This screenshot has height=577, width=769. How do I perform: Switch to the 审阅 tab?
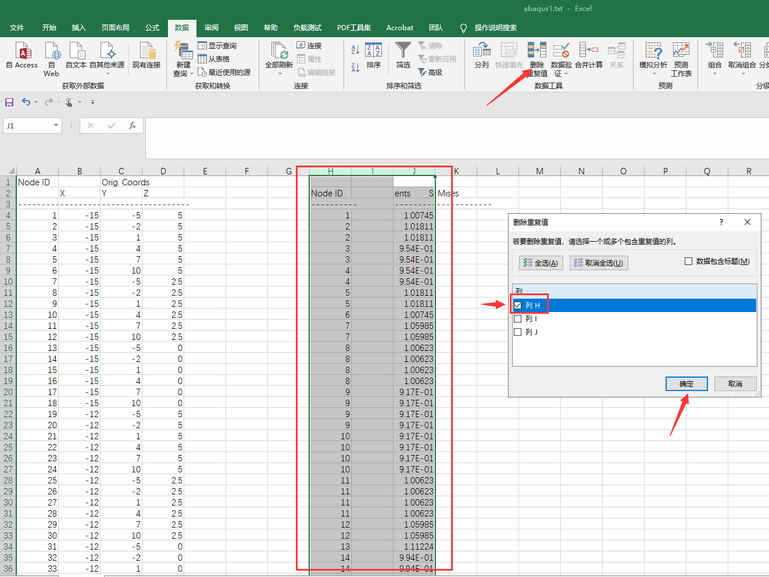click(x=212, y=28)
